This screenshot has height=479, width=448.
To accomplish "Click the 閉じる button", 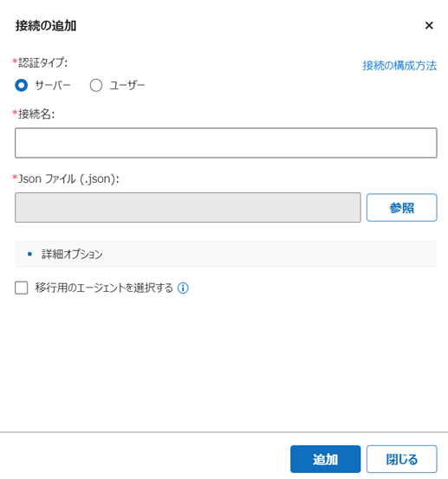I will tap(401, 459).
